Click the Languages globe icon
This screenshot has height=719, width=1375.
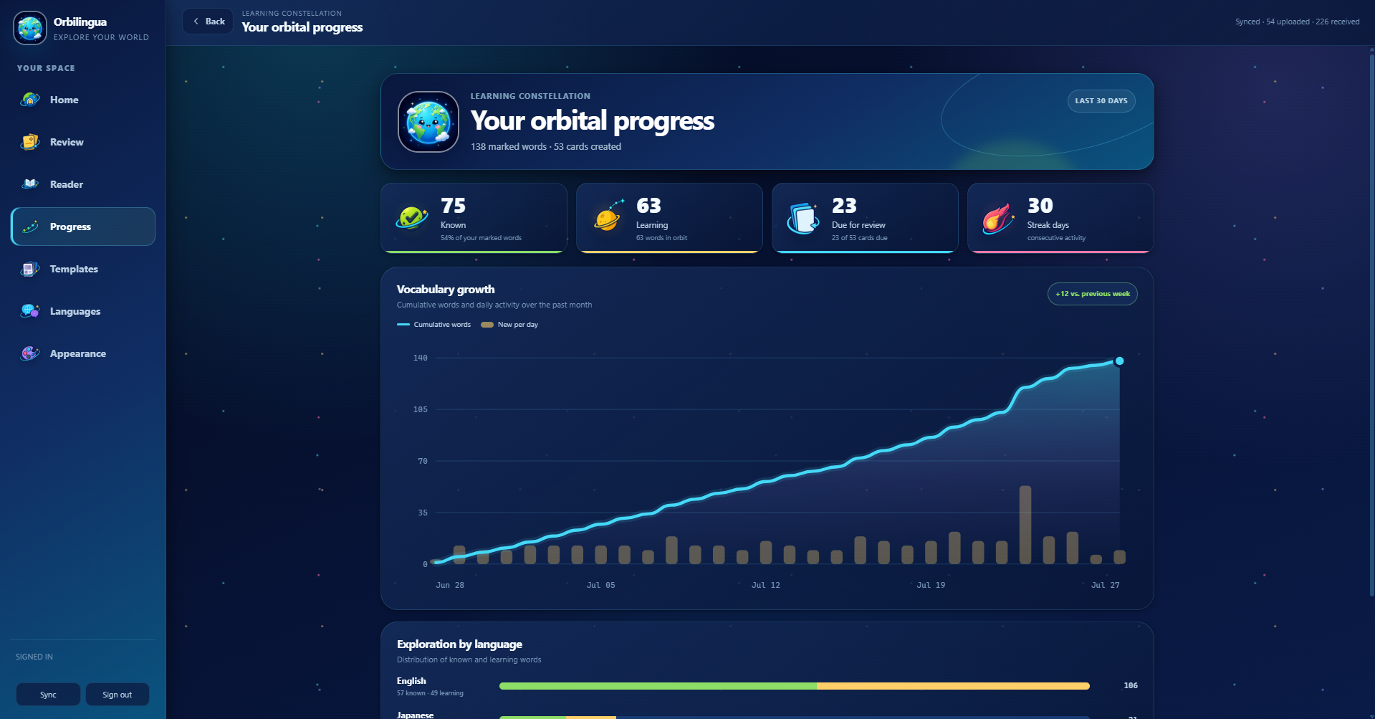coord(30,311)
